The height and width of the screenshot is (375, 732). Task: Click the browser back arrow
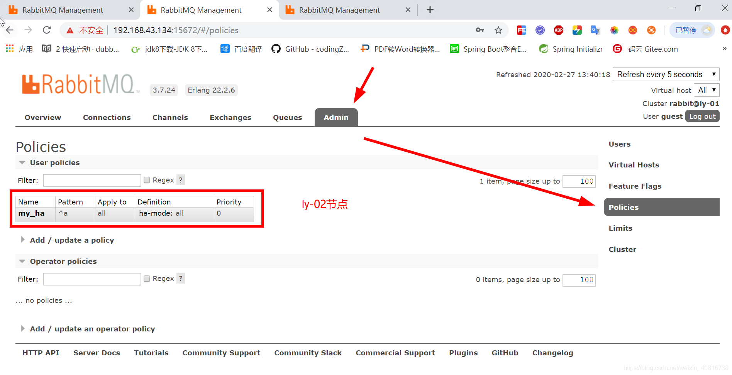(x=10, y=30)
